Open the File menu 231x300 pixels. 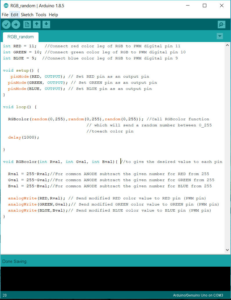click(5, 15)
